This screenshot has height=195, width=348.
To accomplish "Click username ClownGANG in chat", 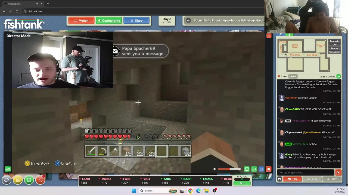I will click(292, 109).
